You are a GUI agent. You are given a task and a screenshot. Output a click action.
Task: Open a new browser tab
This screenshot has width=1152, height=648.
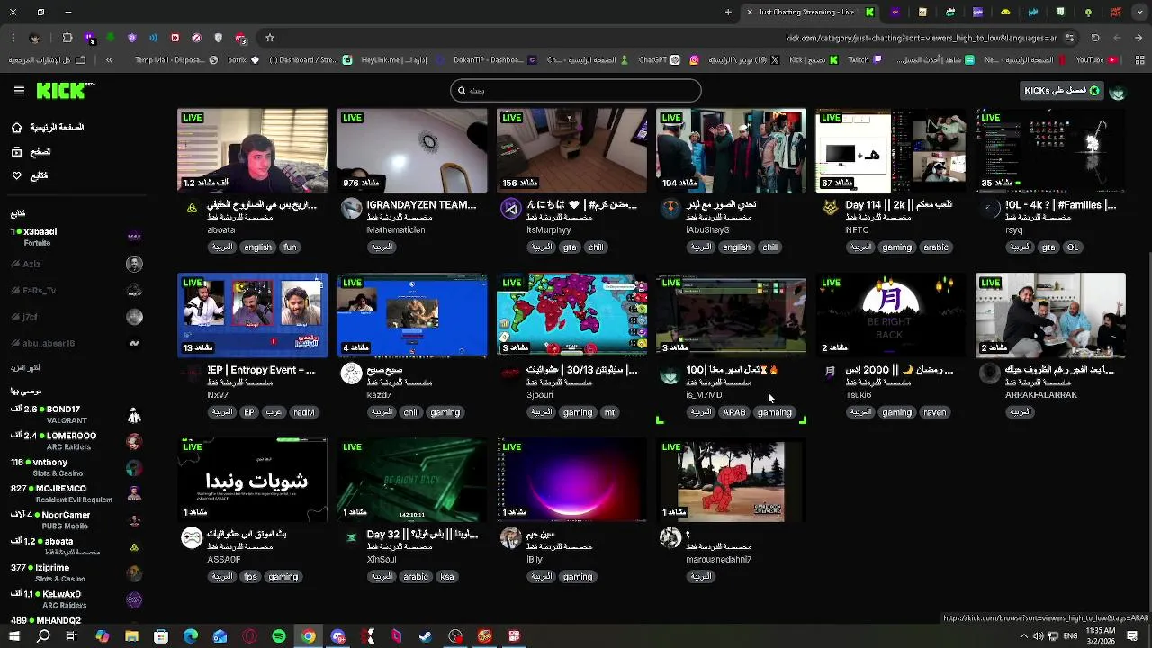pos(728,12)
